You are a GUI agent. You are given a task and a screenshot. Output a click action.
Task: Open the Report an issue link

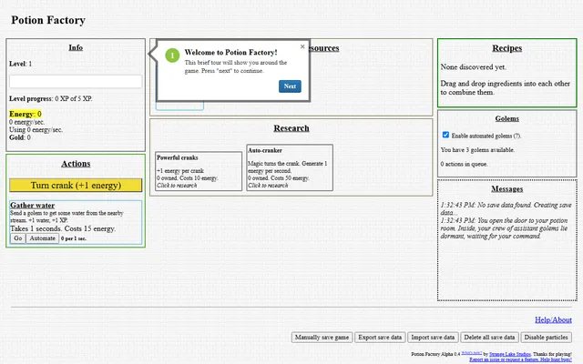[520, 359]
